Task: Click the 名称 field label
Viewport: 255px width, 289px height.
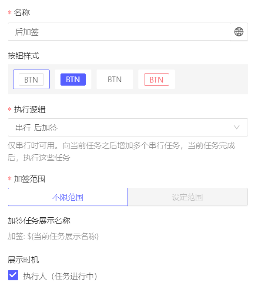Action: tap(22, 13)
